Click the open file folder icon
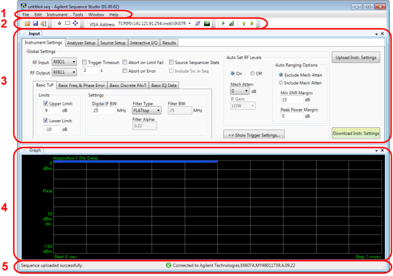The width and height of the screenshot is (393, 276). tap(28, 24)
